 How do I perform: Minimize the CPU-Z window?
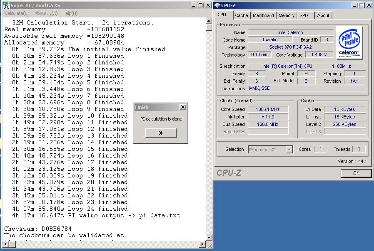click(x=355, y=5)
